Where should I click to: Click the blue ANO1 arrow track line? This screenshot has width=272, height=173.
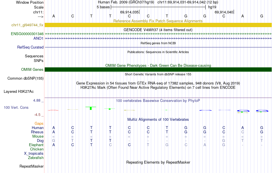158,39
